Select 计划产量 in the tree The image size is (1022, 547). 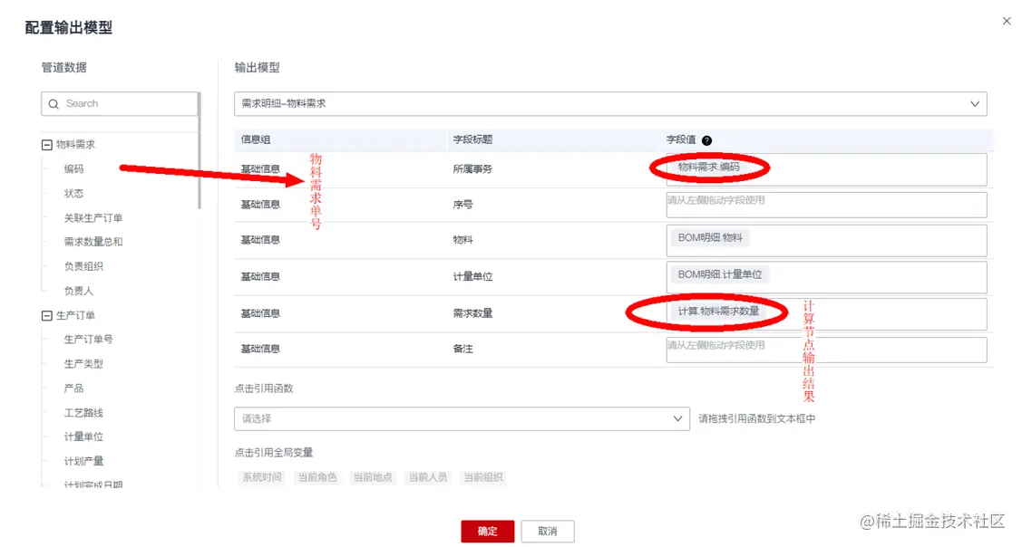(x=83, y=461)
